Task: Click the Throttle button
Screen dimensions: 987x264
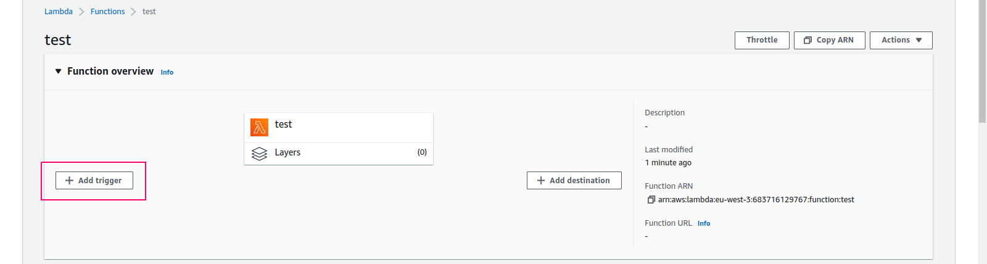Action: 762,40
